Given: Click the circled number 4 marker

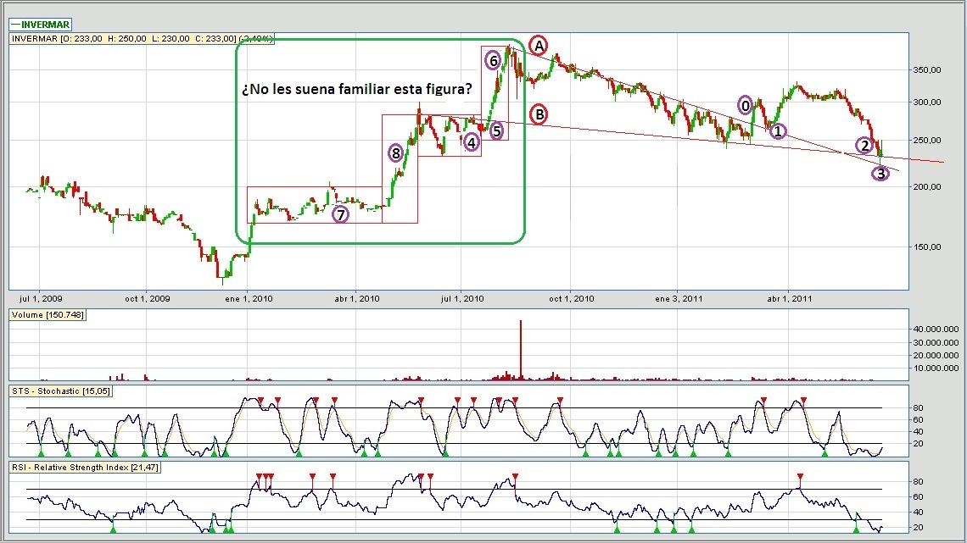Looking at the screenshot, I should tap(472, 142).
